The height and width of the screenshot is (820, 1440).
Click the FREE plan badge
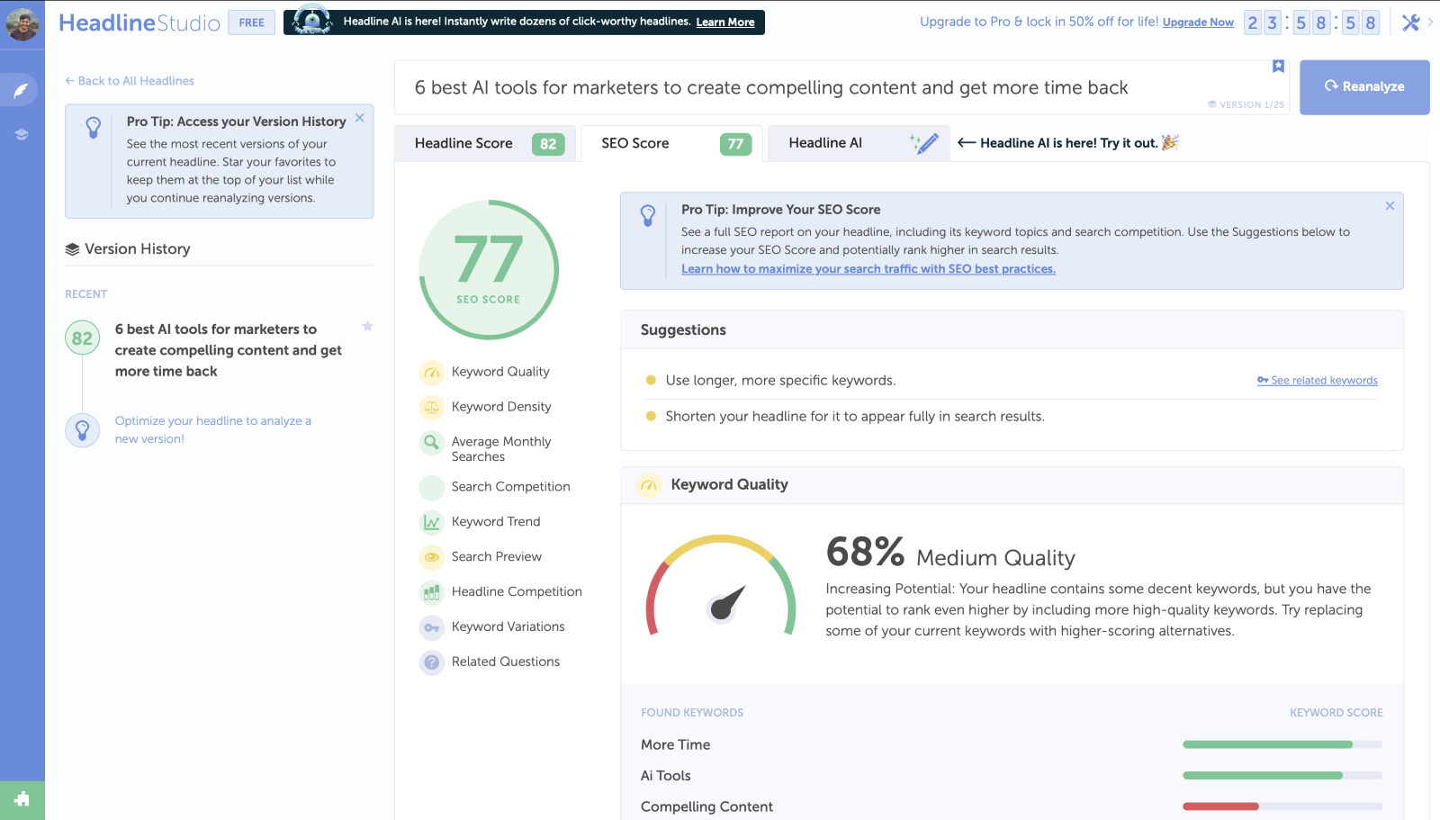tap(252, 23)
